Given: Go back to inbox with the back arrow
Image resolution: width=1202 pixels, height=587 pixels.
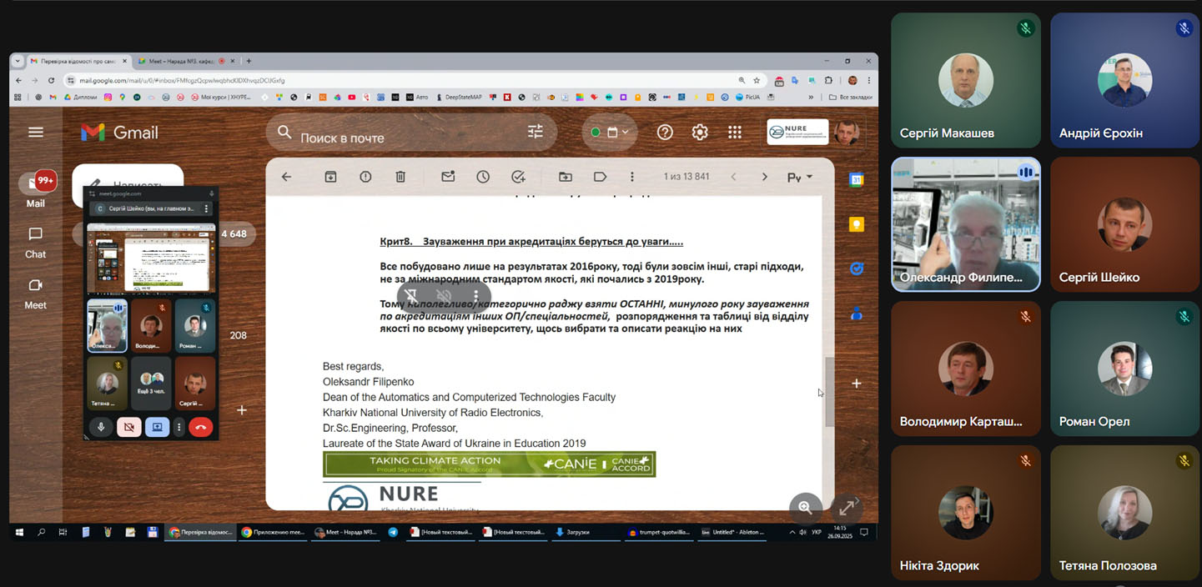Looking at the screenshot, I should click(287, 177).
